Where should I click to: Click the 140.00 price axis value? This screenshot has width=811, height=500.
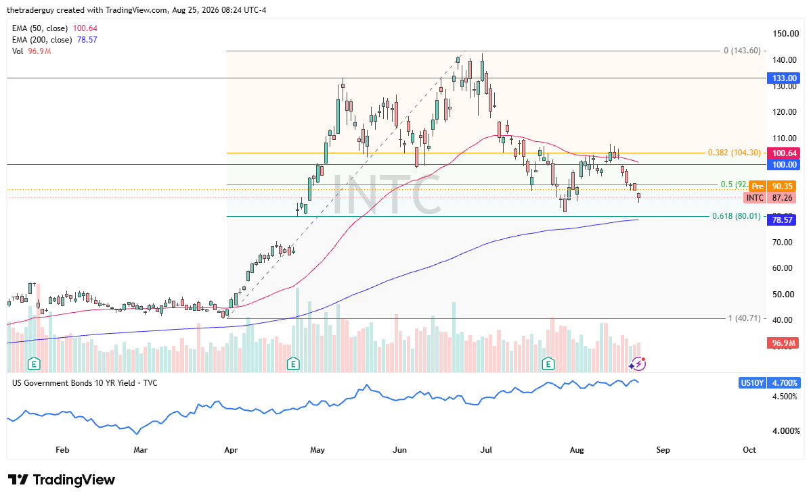785,60
